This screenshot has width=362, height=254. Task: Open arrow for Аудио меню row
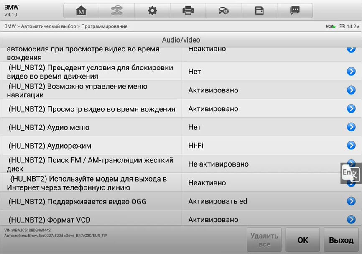[x=351, y=127]
